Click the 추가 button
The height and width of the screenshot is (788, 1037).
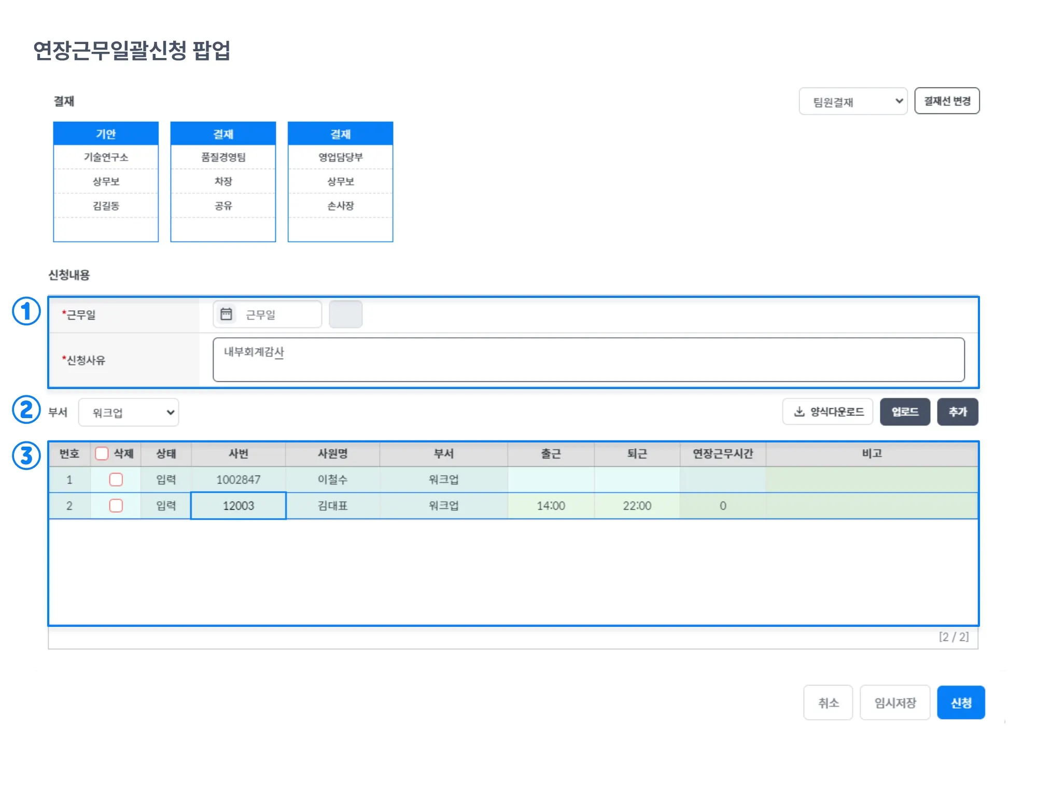[957, 412]
